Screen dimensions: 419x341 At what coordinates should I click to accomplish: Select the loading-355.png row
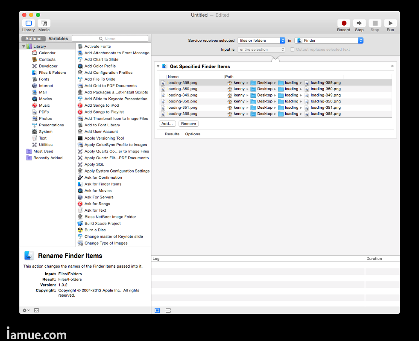coord(275,114)
